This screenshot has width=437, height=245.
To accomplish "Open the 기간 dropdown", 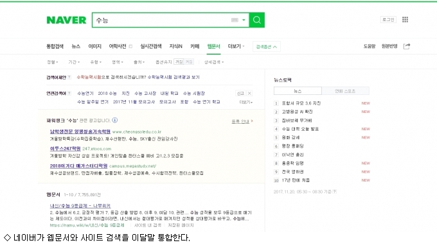I will pyautogui.click(x=74, y=62).
